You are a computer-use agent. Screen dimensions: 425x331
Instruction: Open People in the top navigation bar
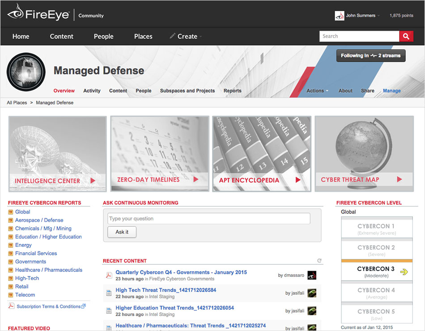(103, 36)
